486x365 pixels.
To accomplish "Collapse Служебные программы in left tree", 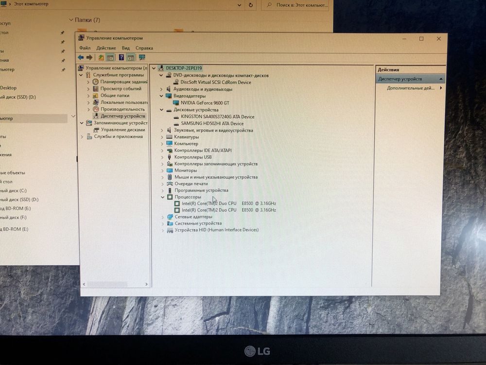I will pos(81,75).
